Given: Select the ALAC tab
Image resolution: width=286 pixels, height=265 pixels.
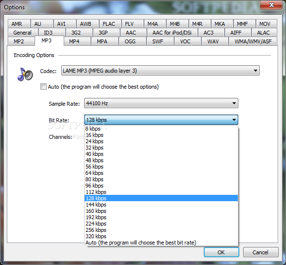Looking at the screenshot, I should 265,33.
